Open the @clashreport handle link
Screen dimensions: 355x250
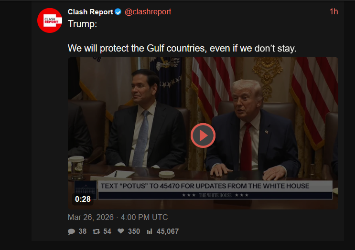148,12
